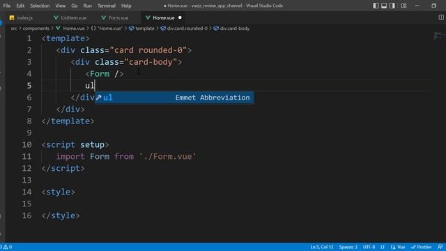Click the "card-body" class string
Viewport: 446px width, 251px height.
(151, 62)
